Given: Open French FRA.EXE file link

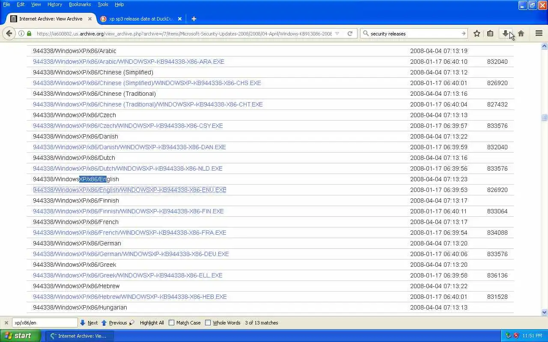Looking at the screenshot, I should pyautogui.click(x=129, y=233).
